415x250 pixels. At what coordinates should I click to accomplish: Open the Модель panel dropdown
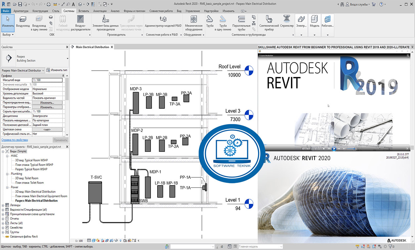tap(314, 35)
